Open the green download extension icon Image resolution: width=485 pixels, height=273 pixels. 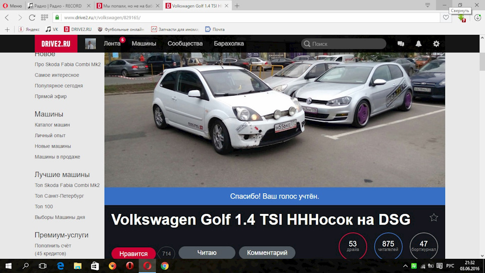462,18
